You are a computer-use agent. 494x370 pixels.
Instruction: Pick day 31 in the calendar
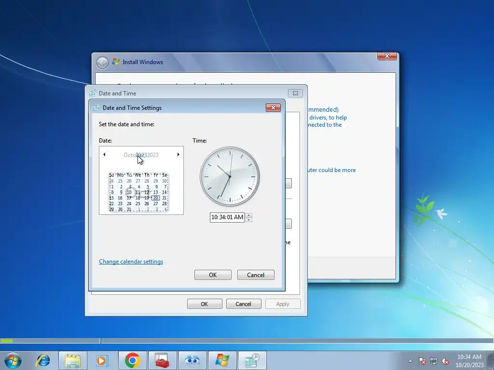[129, 209]
